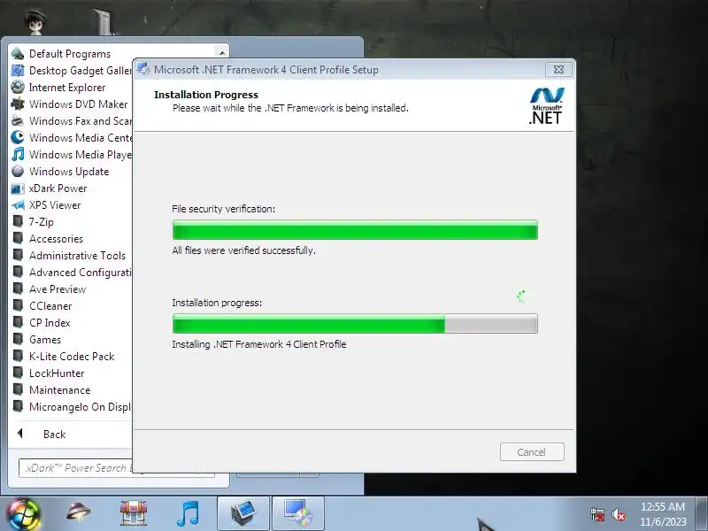
Task: Click the File security verification progress bar
Action: (355, 230)
